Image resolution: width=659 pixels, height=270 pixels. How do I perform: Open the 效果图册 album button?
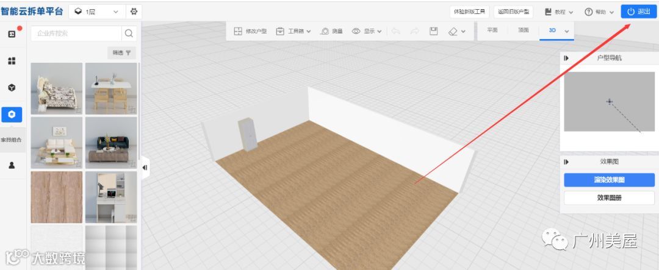tap(610, 197)
